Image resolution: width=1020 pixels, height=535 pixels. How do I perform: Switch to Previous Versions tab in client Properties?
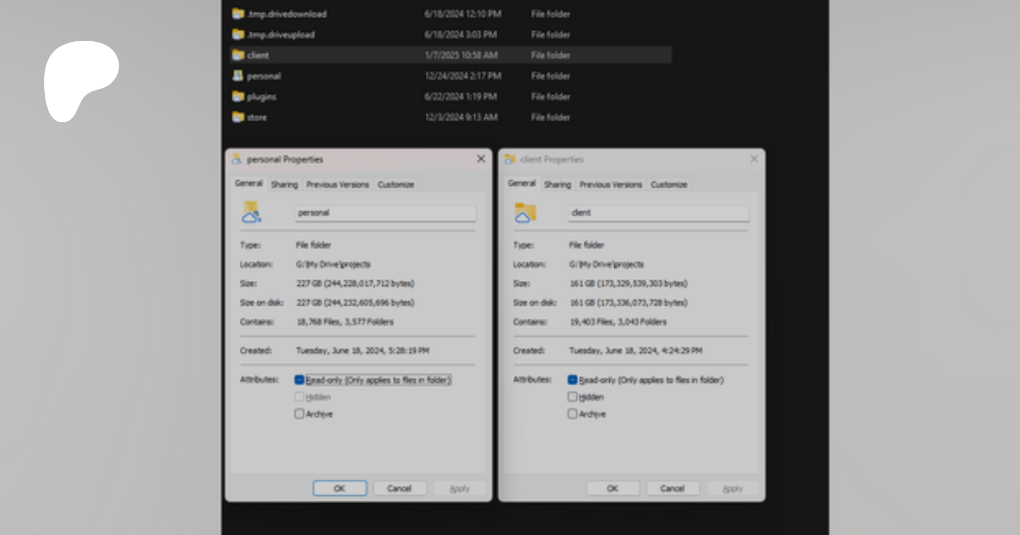pyautogui.click(x=610, y=185)
